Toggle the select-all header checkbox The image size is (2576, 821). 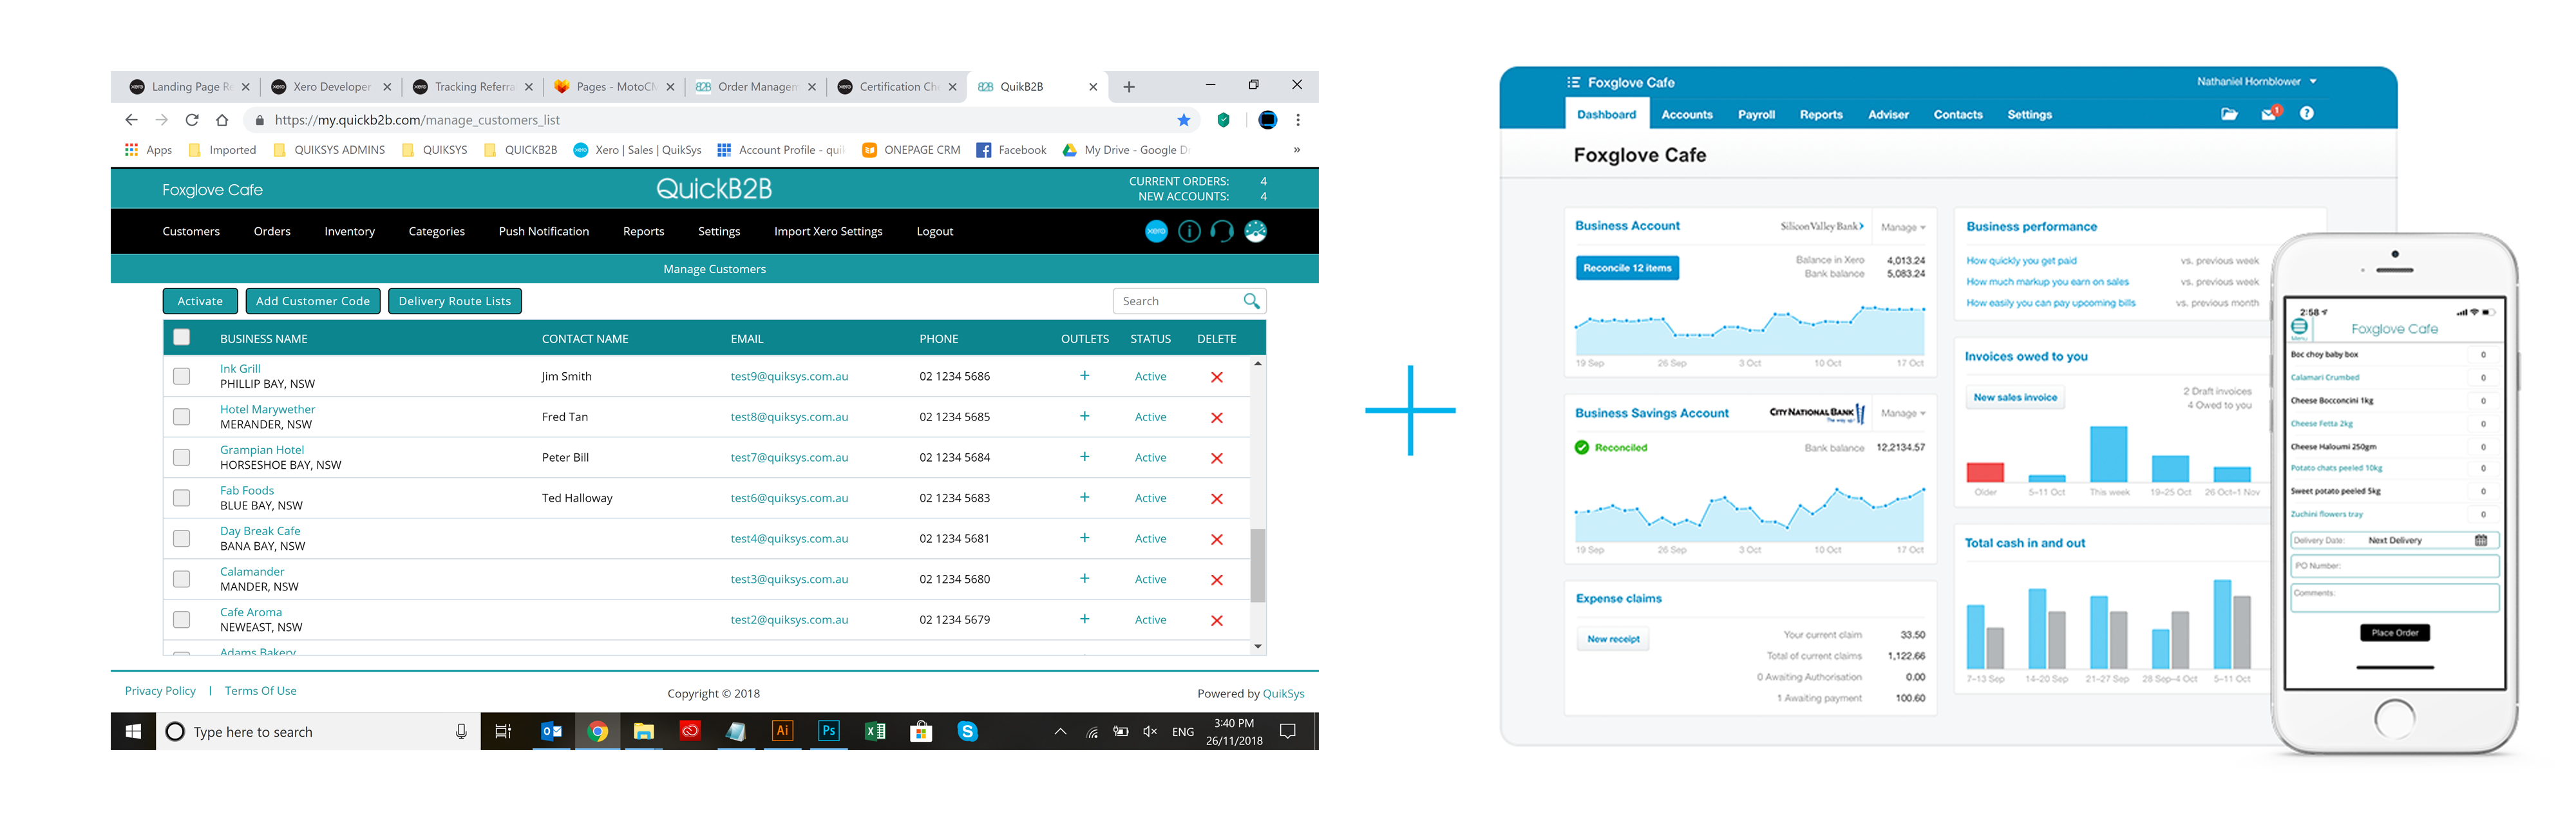pyautogui.click(x=181, y=338)
